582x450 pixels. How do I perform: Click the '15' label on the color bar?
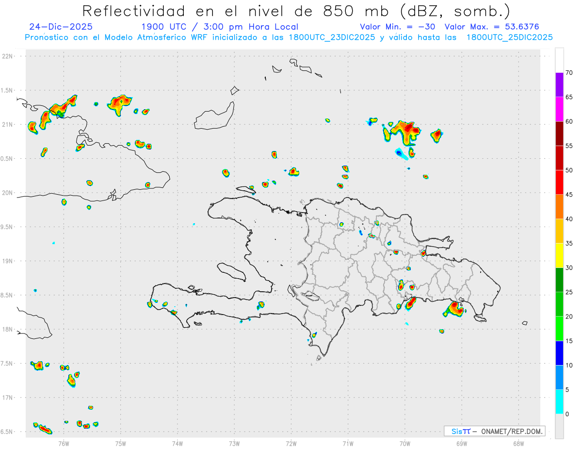coord(569,341)
